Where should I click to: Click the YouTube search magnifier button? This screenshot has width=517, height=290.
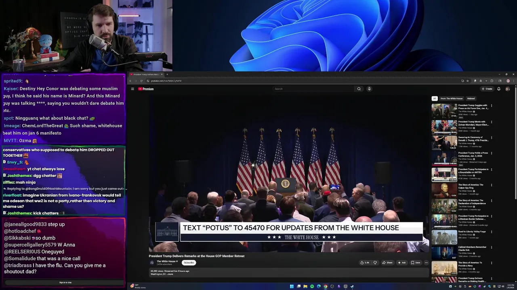click(359, 89)
